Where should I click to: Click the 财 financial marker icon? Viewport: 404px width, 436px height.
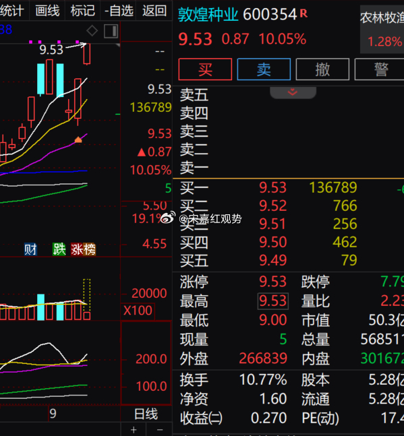point(30,249)
